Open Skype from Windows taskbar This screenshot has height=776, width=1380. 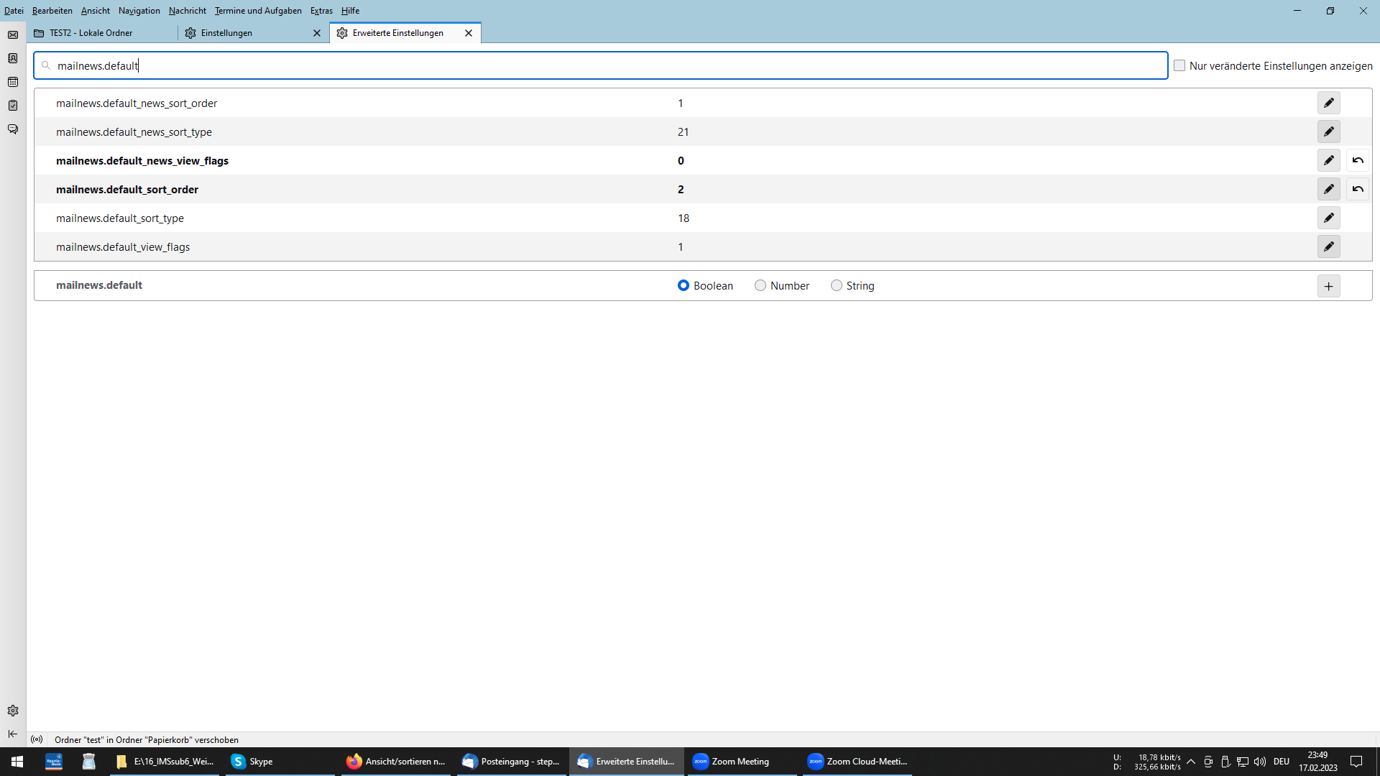pos(252,762)
